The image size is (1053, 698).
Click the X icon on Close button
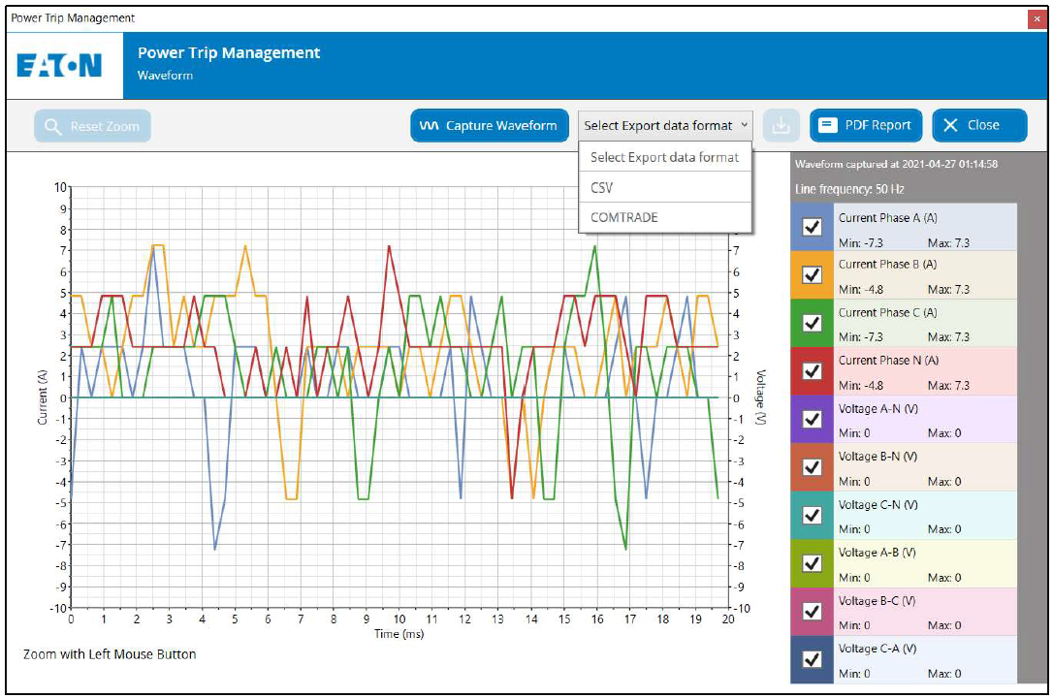[x=950, y=125]
